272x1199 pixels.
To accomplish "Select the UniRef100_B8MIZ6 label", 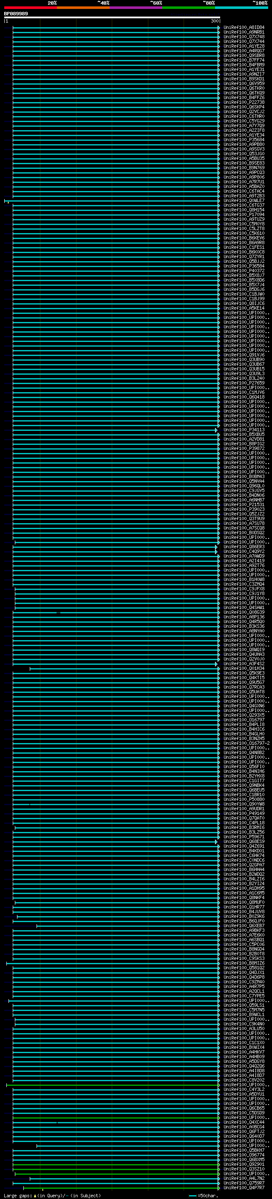I will pos(244,963).
